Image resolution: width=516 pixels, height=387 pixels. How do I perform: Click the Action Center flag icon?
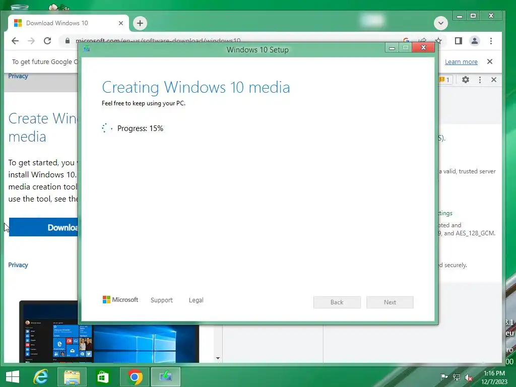444,377
